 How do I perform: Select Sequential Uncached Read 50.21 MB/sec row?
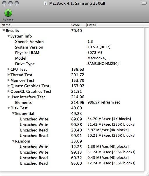pos(72,136)
